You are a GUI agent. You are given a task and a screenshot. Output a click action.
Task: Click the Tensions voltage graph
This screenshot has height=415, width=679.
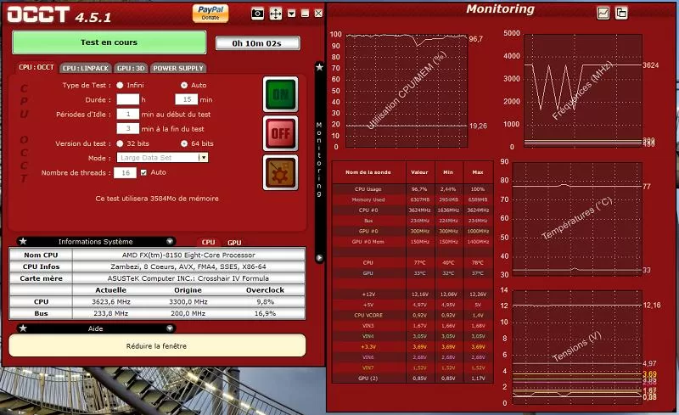click(577, 347)
